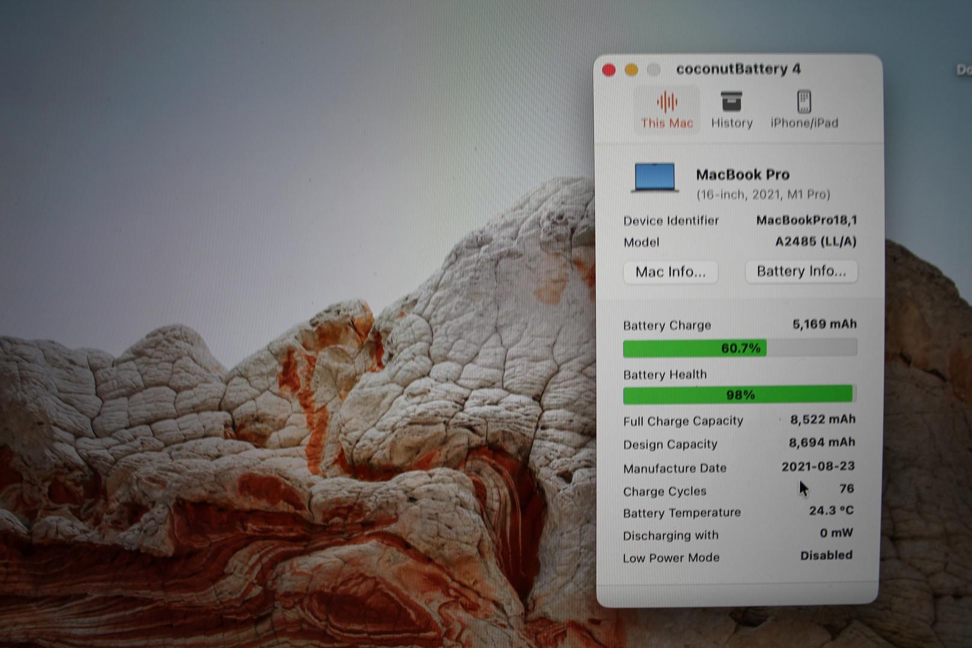The height and width of the screenshot is (648, 972).
Task: Click the Battery Health label
Action: click(665, 374)
